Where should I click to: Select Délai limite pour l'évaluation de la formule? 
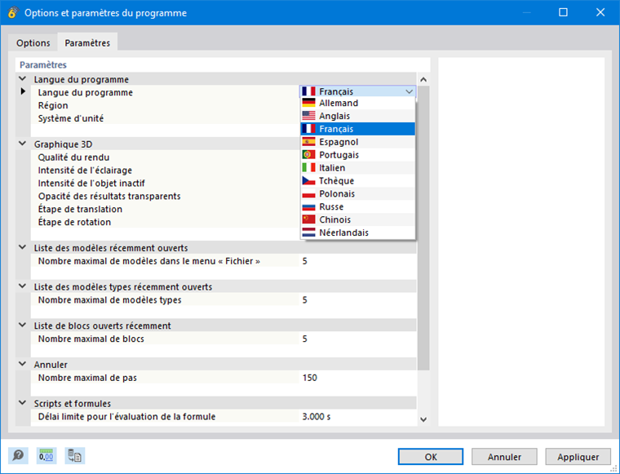[x=126, y=416]
